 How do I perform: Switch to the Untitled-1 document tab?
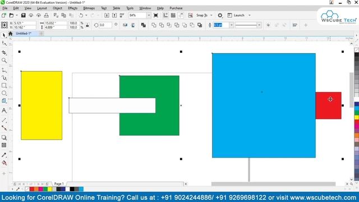point(24,34)
